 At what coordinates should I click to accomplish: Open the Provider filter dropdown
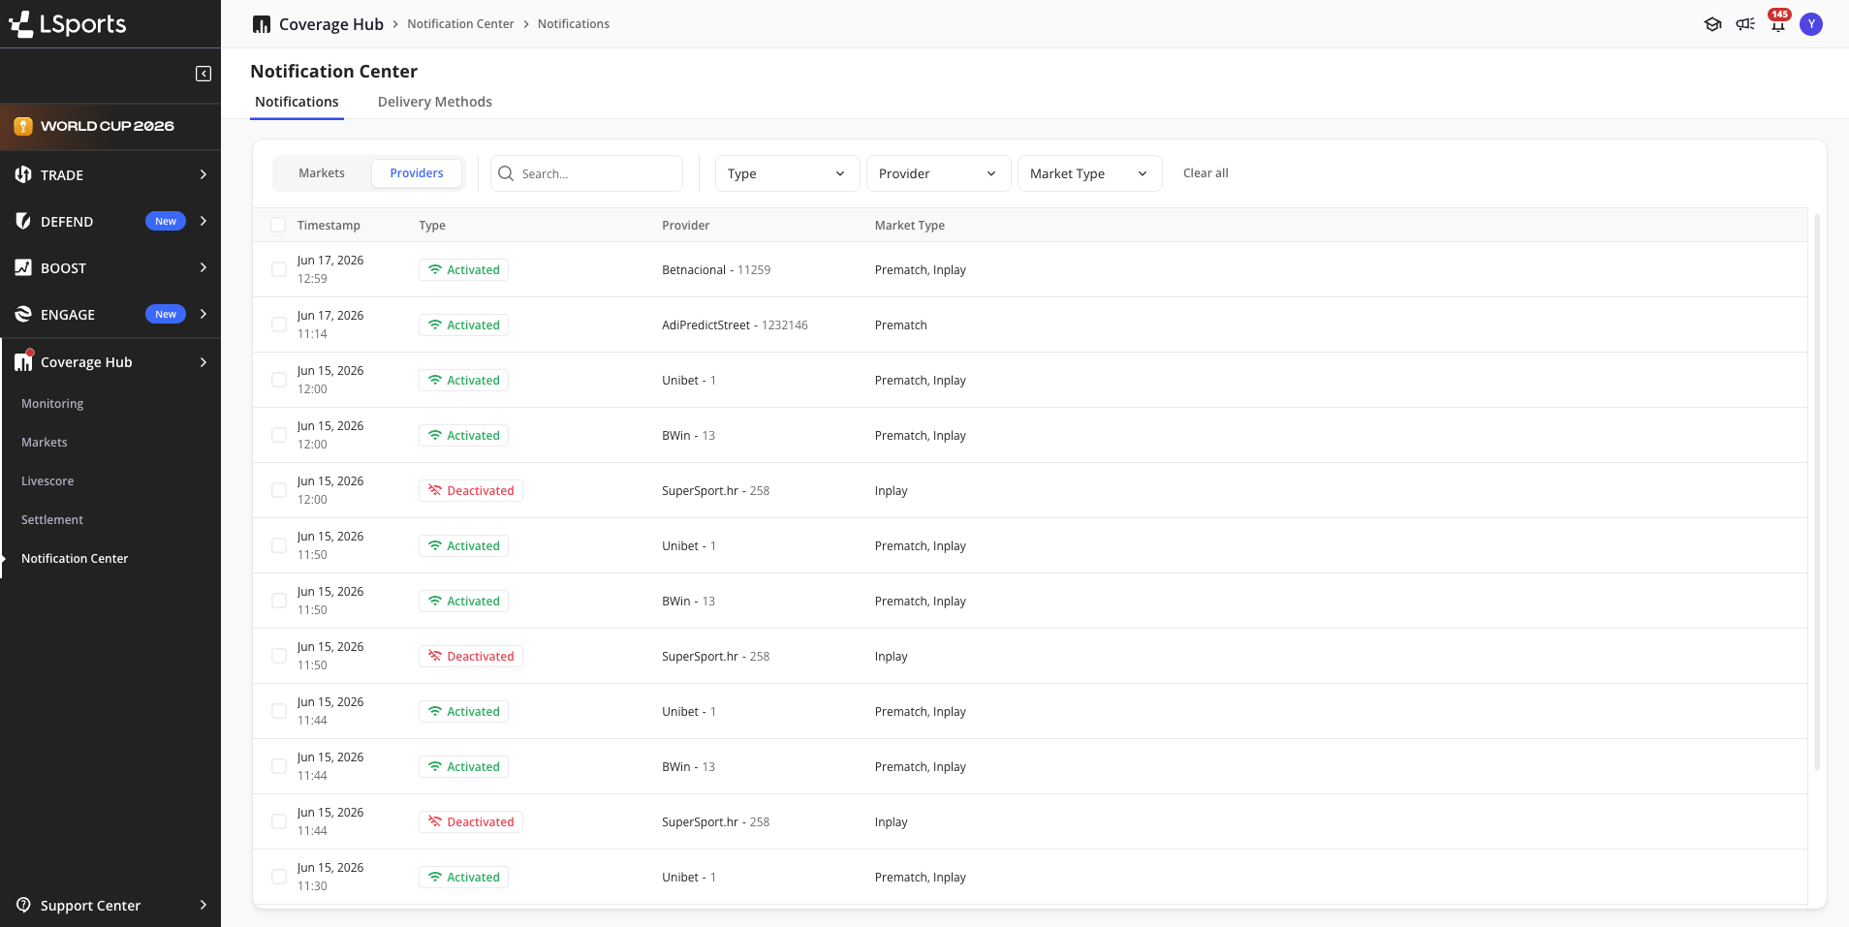[x=938, y=173]
